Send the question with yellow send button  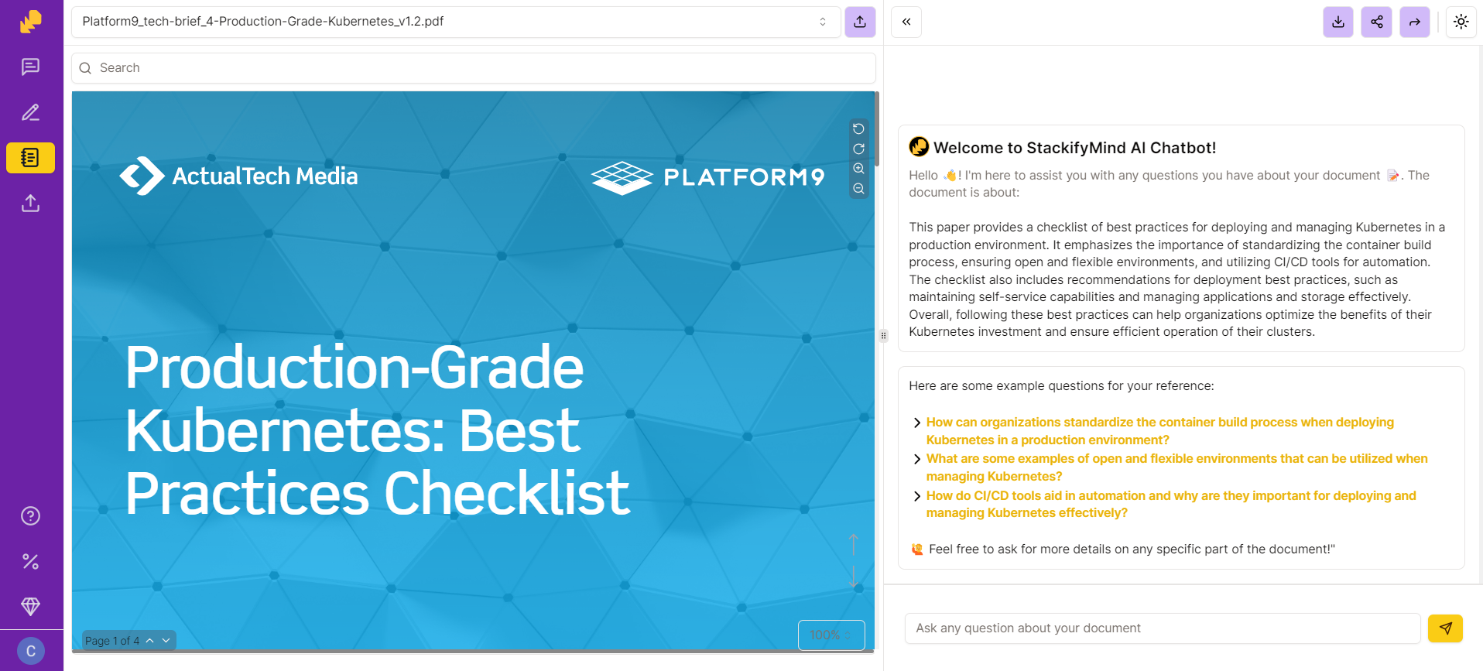click(x=1445, y=628)
